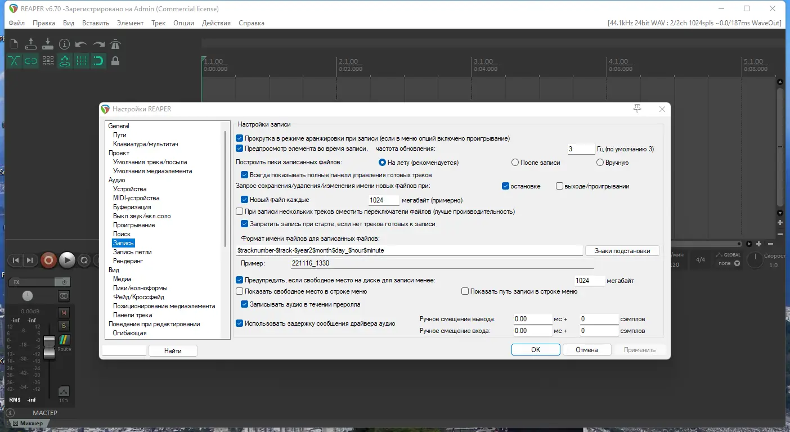Go to project start transport button

point(16,260)
